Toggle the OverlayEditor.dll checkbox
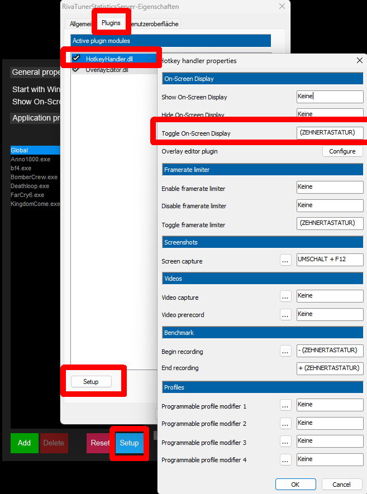This screenshot has height=494, width=367. pos(76,69)
